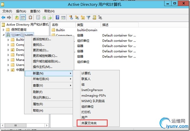Select 新建(N) submenu entry
The height and width of the screenshot is (131, 190).
pyautogui.click(x=49, y=73)
